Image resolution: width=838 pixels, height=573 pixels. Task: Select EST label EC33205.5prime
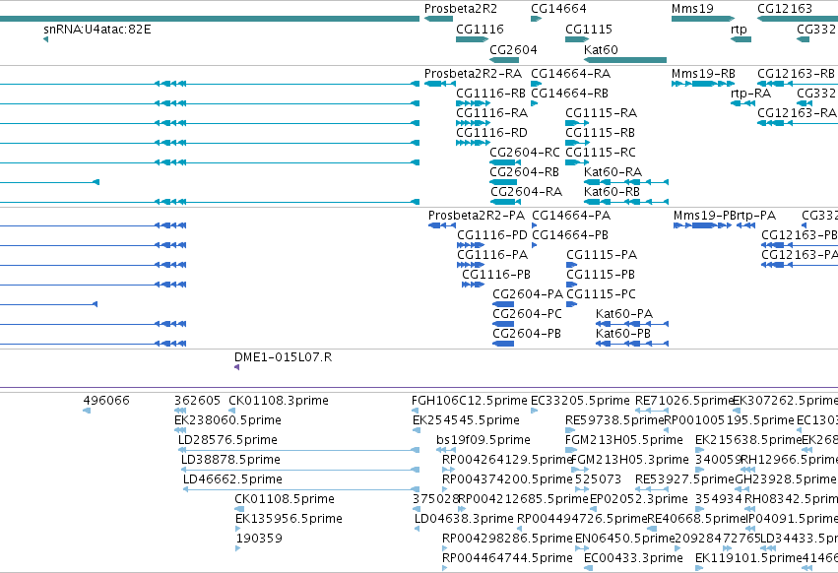[x=580, y=401]
